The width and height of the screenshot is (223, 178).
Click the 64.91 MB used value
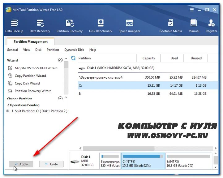click(176, 93)
